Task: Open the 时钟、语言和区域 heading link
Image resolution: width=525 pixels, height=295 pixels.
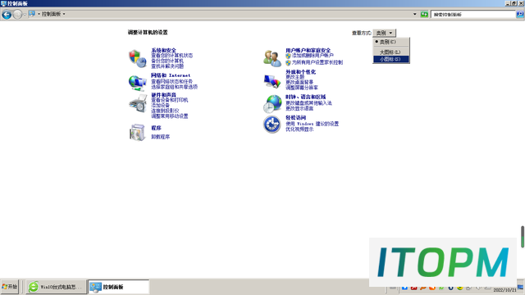Action: 305,97
